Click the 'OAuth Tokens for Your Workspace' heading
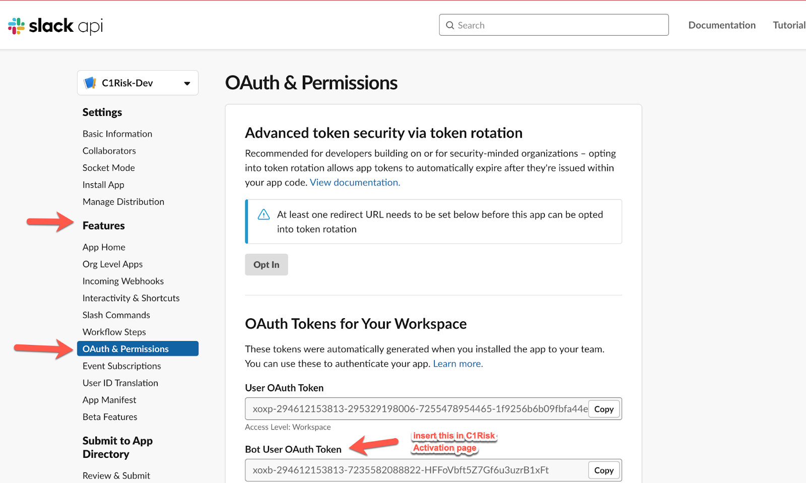Viewport: 806px width, 483px height. 356,324
